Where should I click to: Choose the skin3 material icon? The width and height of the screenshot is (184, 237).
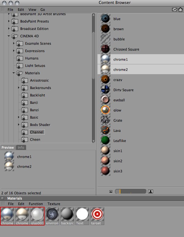click(105, 171)
